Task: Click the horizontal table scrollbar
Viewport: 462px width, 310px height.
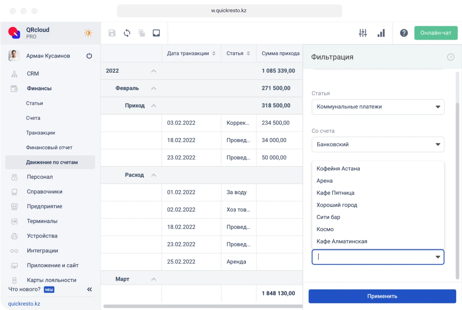Action: (200, 307)
